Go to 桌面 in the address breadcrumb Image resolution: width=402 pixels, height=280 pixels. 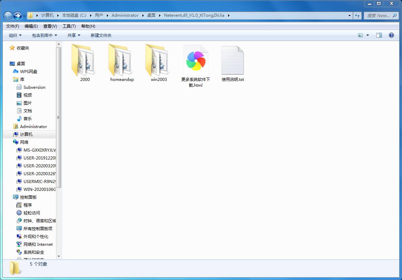coord(151,15)
